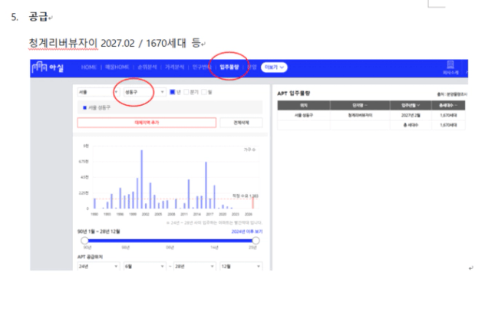Open the 28년 end year dropdown

pyautogui.click(x=194, y=266)
